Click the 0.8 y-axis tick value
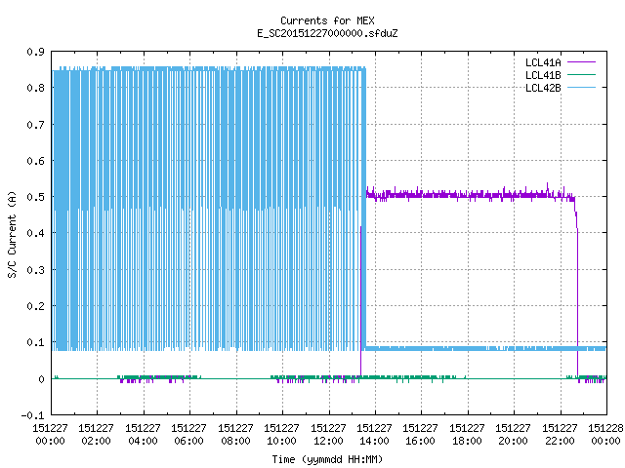 tap(35, 88)
